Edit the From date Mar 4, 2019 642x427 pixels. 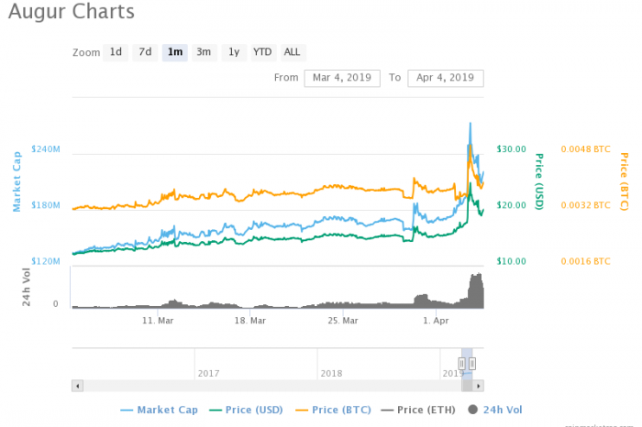pos(342,78)
